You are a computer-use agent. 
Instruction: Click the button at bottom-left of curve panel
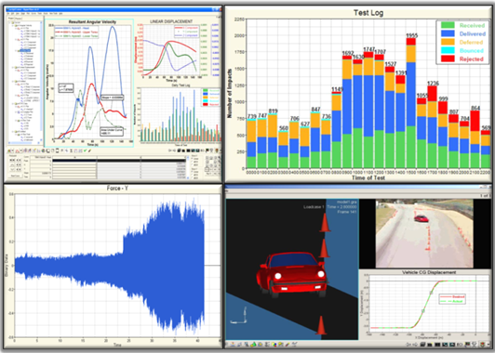click(x=15, y=176)
